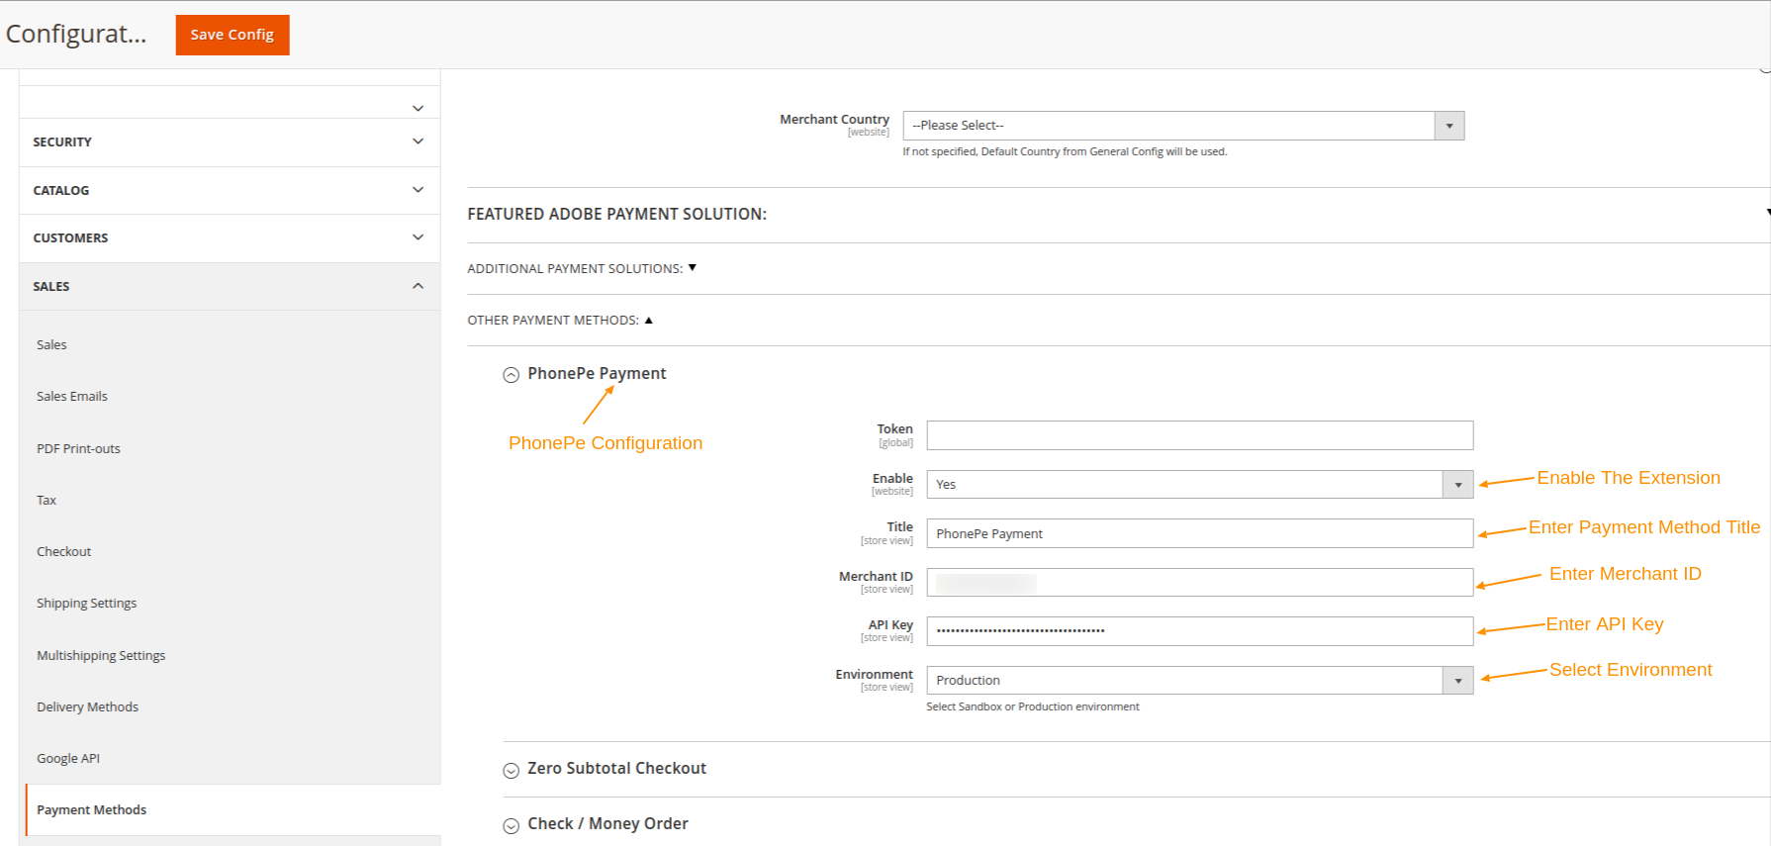This screenshot has width=1771, height=846.
Task: Collapse the PhonePe Payment circle icon
Action: [x=512, y=375]
